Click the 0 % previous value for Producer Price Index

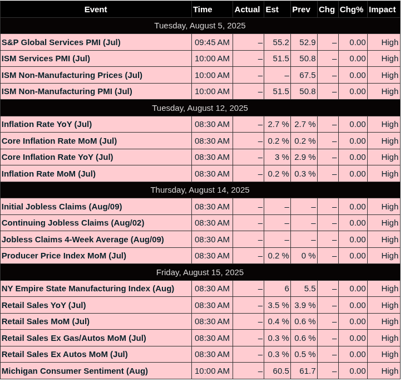(304, 256)
